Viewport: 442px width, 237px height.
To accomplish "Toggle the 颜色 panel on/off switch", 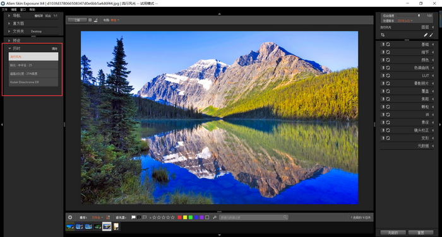I will click(383, 60).
